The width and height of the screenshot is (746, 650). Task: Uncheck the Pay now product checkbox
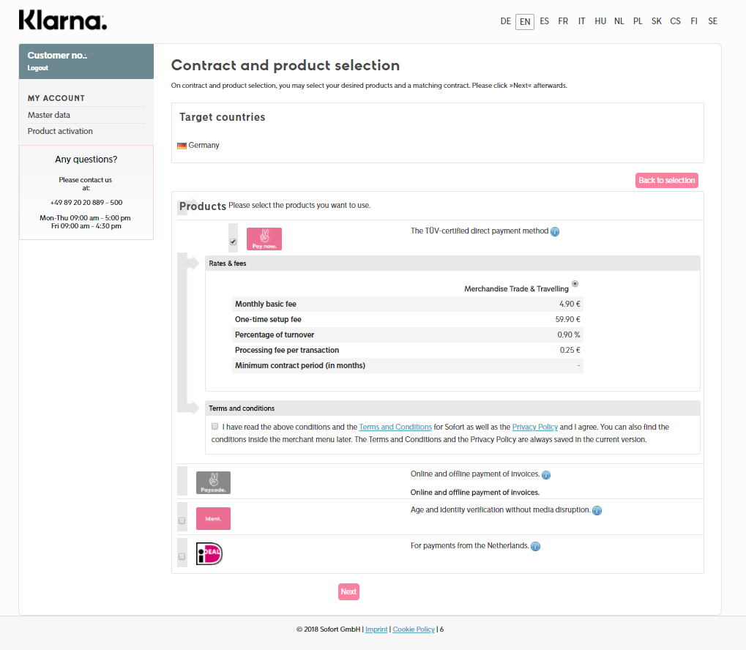tap(233, 242)
